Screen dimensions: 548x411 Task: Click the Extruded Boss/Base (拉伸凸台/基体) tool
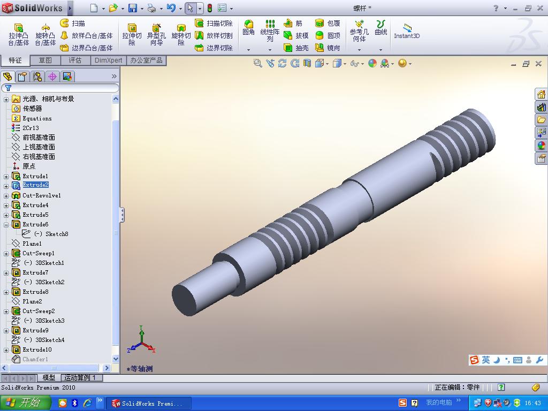(x=19, y=34)
